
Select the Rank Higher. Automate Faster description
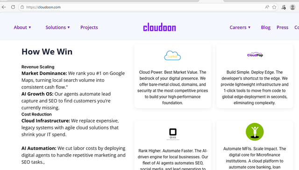(173, 159)
